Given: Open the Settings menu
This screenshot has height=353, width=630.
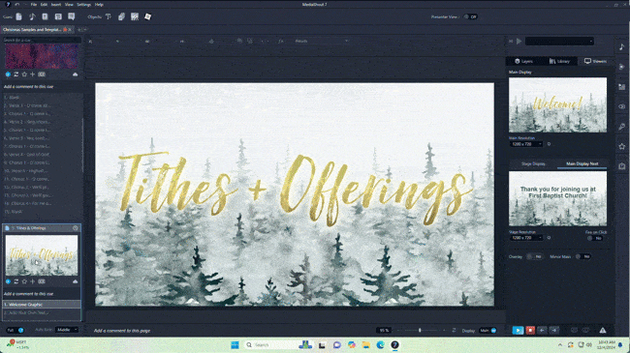Looking at the screenshot, I should tap(84, 5).
